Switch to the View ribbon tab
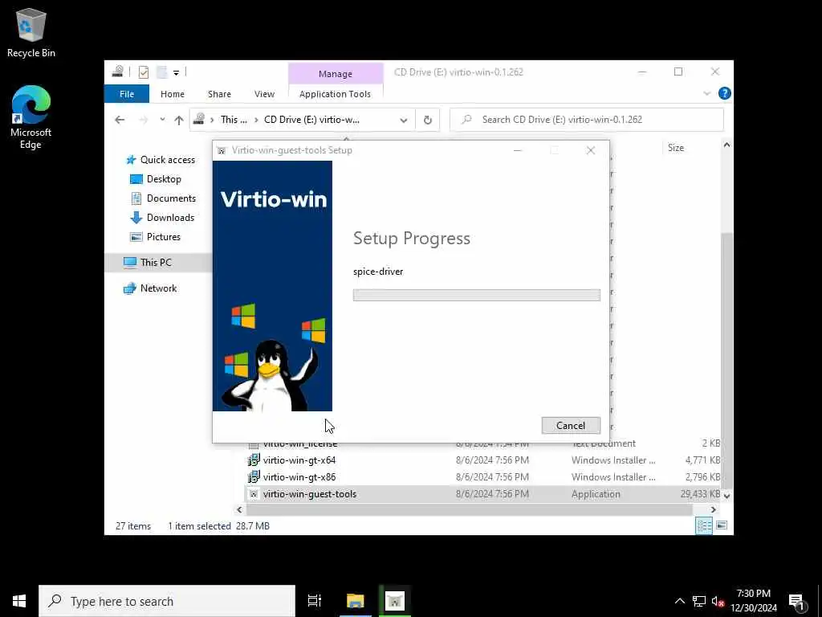This screenshot has width=822, height=617. point(264,94)
